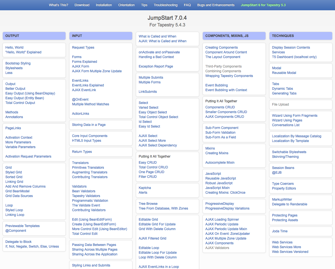Open the What's This? nav item
Screen dimensions: 335x269
tap(58, 5)
